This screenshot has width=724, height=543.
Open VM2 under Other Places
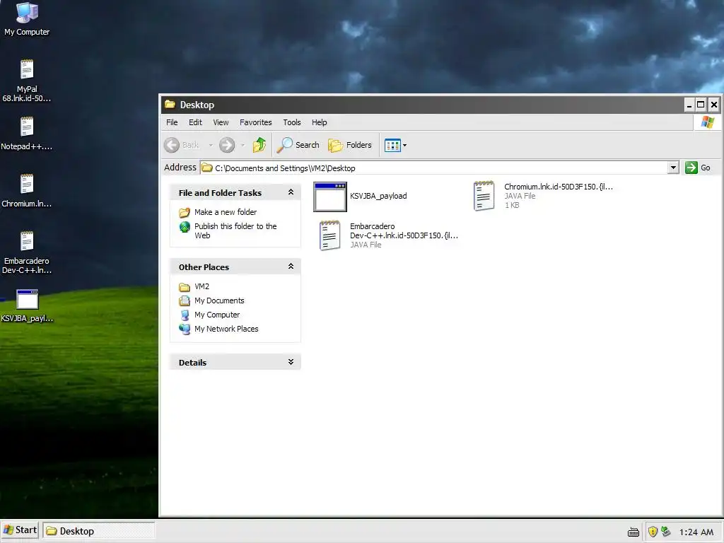tap(202, 286)
